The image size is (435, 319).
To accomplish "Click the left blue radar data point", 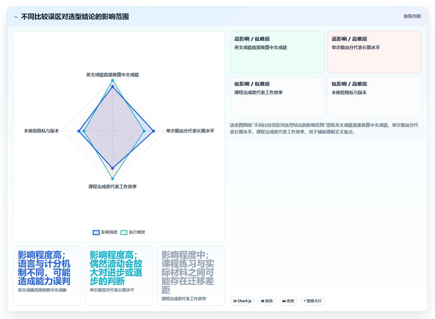I will (x=79, y=131).
